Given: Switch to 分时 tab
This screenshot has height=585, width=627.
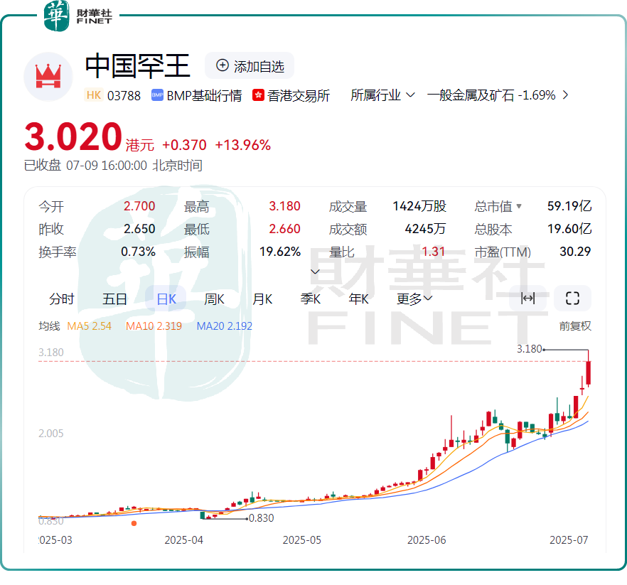Looking at the screenshot, I should (x=62, y=299).
